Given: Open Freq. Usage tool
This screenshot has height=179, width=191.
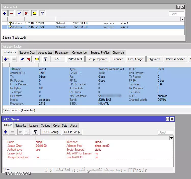Looking at the screenshot, I should (x=136, y=59).
